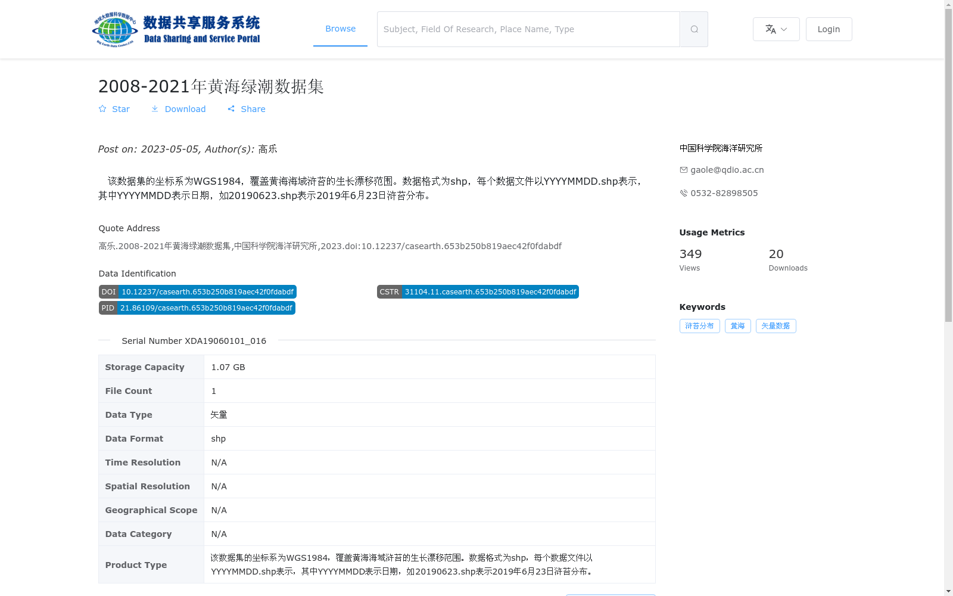Select the 浒苔分布 keyword tag
Viewport: 953px width, 596px height.
coord(699,326)
